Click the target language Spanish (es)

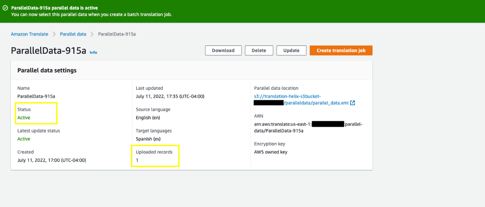(148, 139)
